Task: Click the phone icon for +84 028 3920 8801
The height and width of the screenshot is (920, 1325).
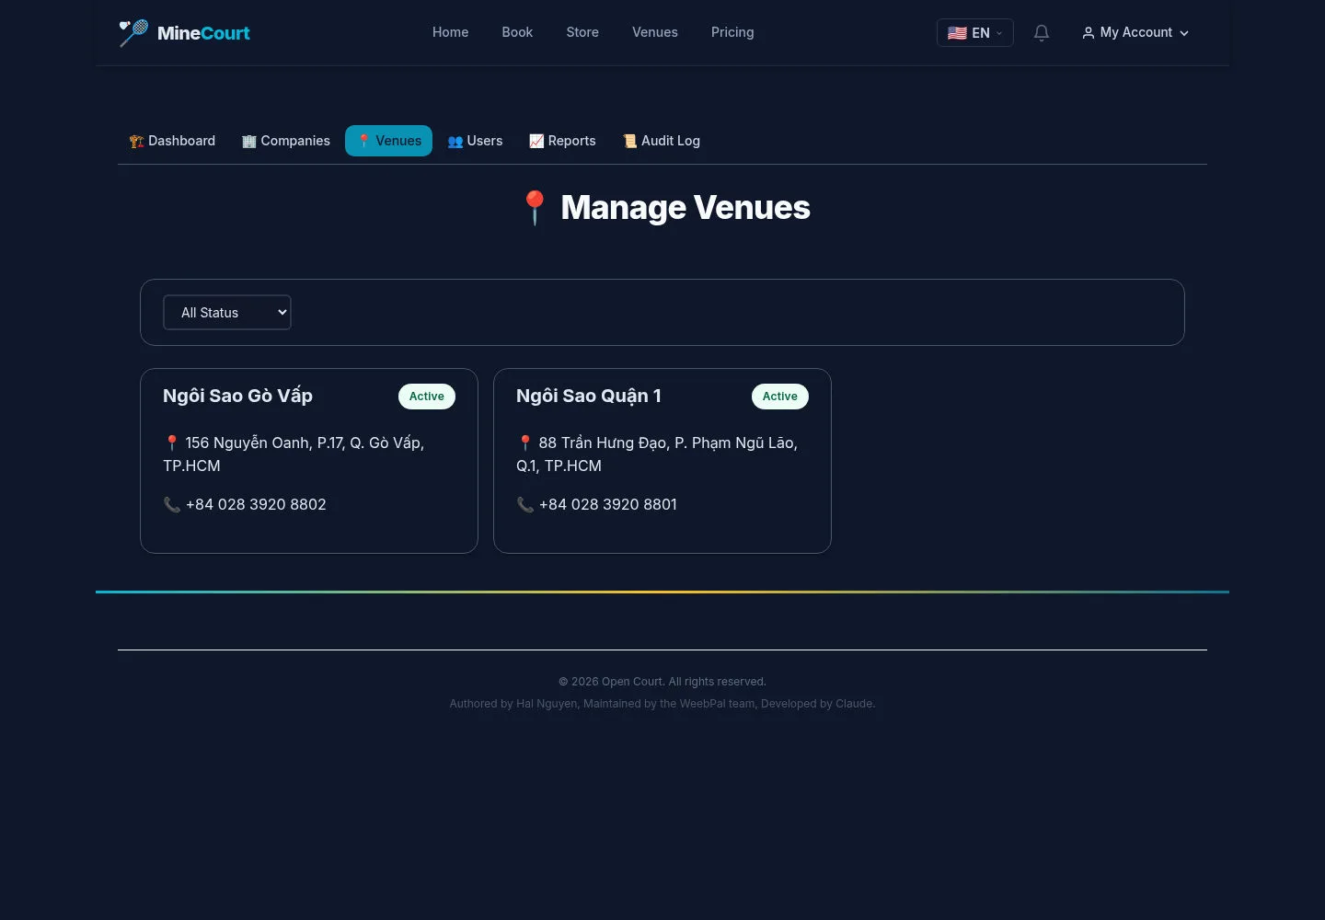Action: click(525, 504)
